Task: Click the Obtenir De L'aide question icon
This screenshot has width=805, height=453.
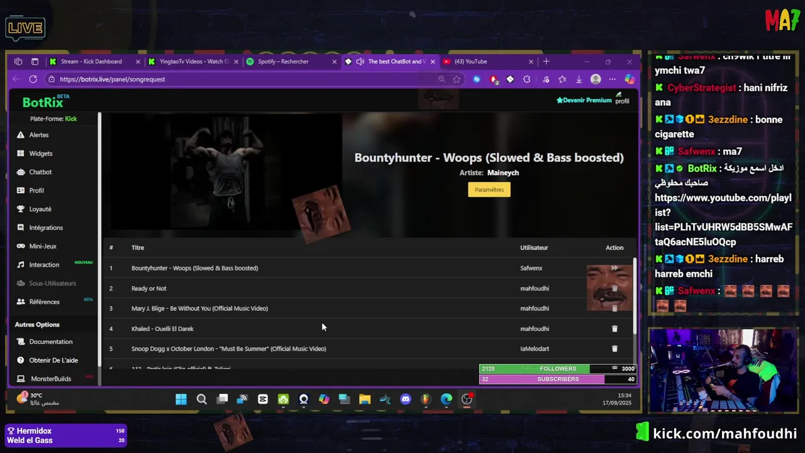Action: point(21,361)
